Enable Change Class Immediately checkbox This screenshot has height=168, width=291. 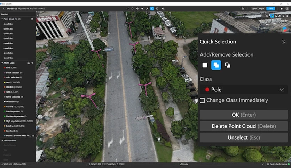[x=202, y=100]
